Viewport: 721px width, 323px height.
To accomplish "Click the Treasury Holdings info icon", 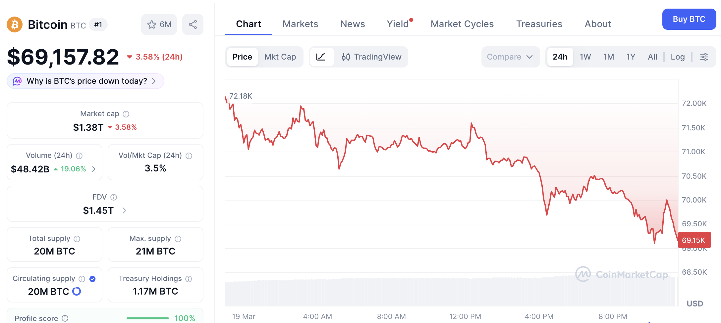I will (x=189, y=279).
